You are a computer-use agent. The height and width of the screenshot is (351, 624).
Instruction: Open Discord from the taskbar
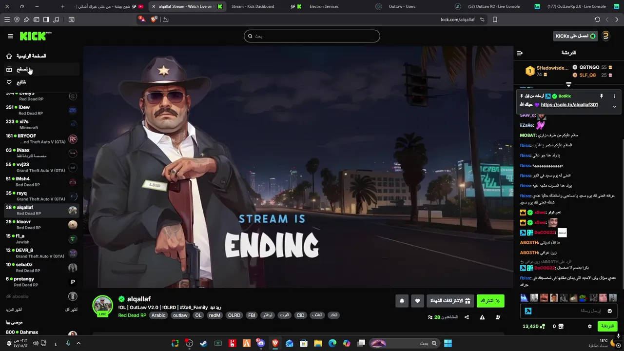click(x=261, y=343)
